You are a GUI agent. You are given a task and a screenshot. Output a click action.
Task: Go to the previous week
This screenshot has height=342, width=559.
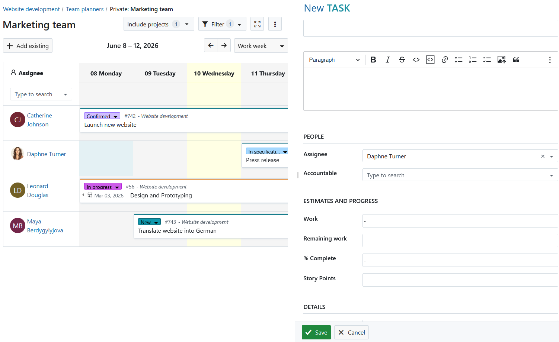click(211, 45)
